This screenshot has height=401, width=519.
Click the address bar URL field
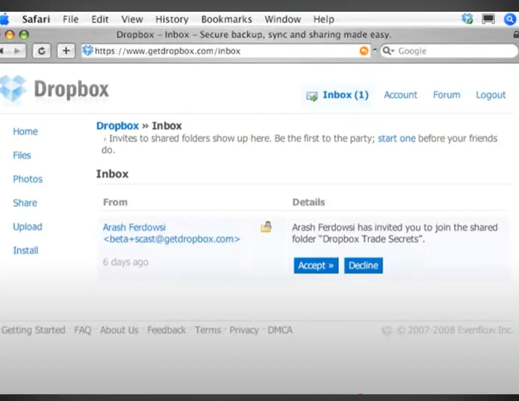pyautogui.click(x=226, y=51)
